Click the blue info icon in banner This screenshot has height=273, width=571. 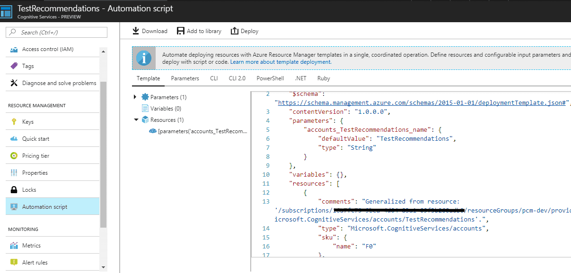tap(144, 58)
